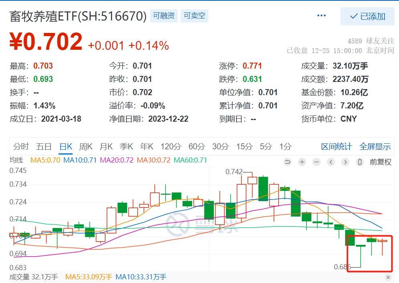Open 全屏显示 full screen view
Image resolution: width=399 pixels, height=283 pixels.
click(375, 147)
